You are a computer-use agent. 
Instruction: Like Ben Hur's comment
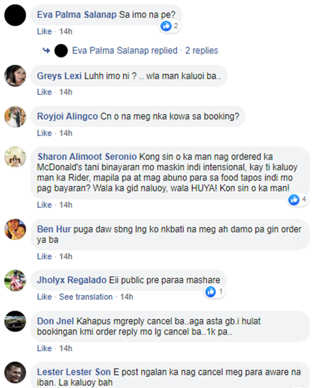[x=44, y=256]
